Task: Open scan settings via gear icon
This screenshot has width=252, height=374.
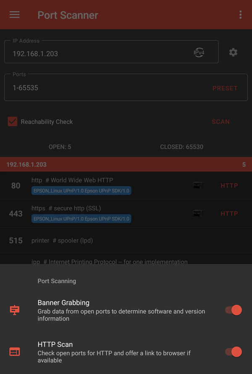Action: click(x=233, y=52)
